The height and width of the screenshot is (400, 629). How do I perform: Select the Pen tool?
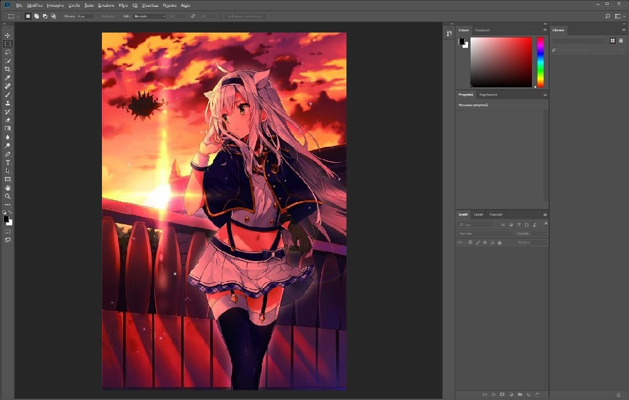pyautogui.click(x=7, y=154)
